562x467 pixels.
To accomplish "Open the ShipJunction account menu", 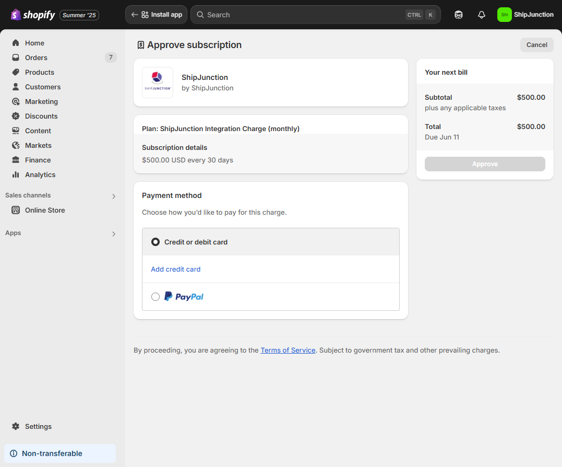I will coord(525,15).
